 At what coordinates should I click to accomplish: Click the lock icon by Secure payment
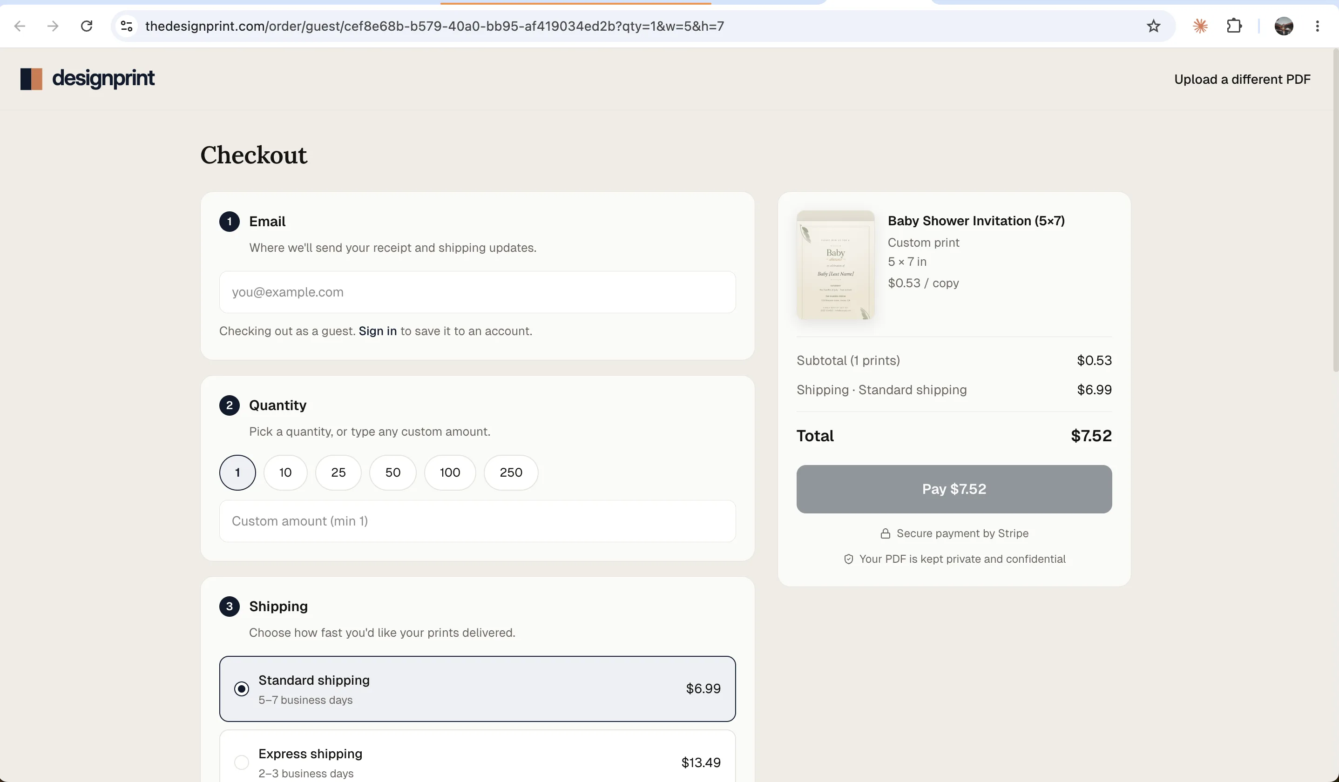point(885,533)
